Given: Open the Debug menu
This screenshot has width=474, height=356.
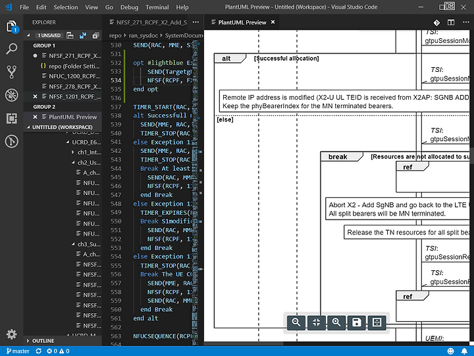Looking at the screenshot, I should coord(129,7).
